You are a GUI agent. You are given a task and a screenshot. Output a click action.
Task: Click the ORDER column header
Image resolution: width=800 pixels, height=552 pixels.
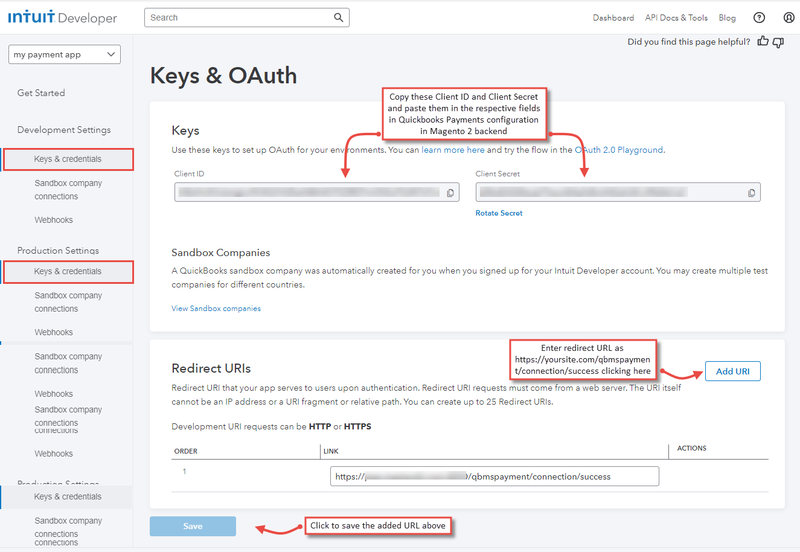coord(186,451)
